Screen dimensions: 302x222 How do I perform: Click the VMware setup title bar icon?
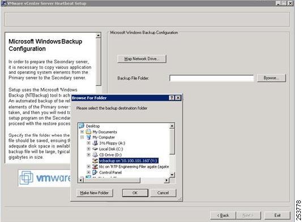(x=3, y=3)
